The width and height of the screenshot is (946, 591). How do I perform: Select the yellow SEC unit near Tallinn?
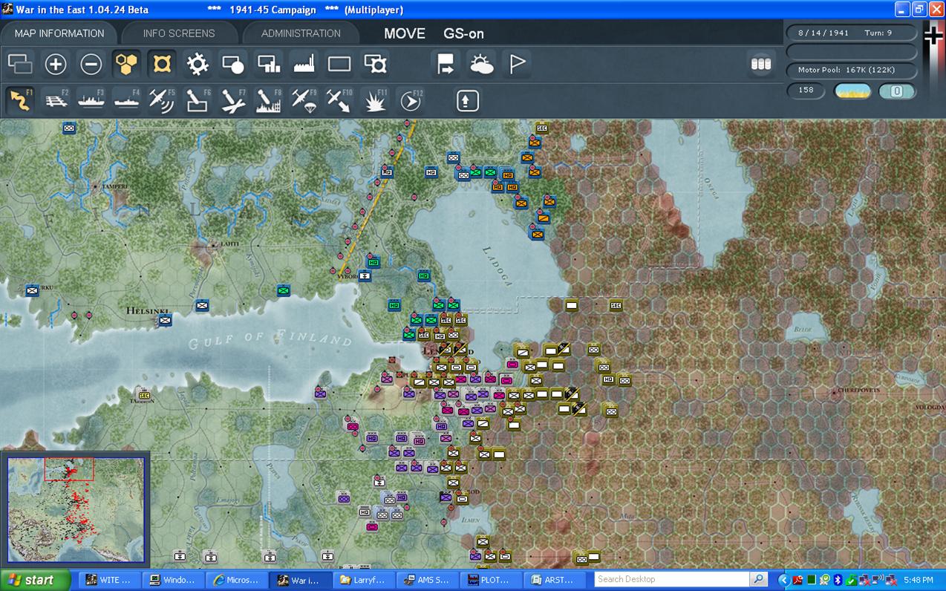pos(143,395)
